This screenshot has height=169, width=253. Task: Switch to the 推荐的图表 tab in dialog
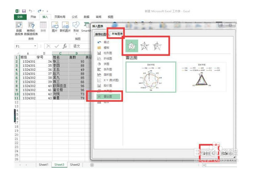(101, 34)
